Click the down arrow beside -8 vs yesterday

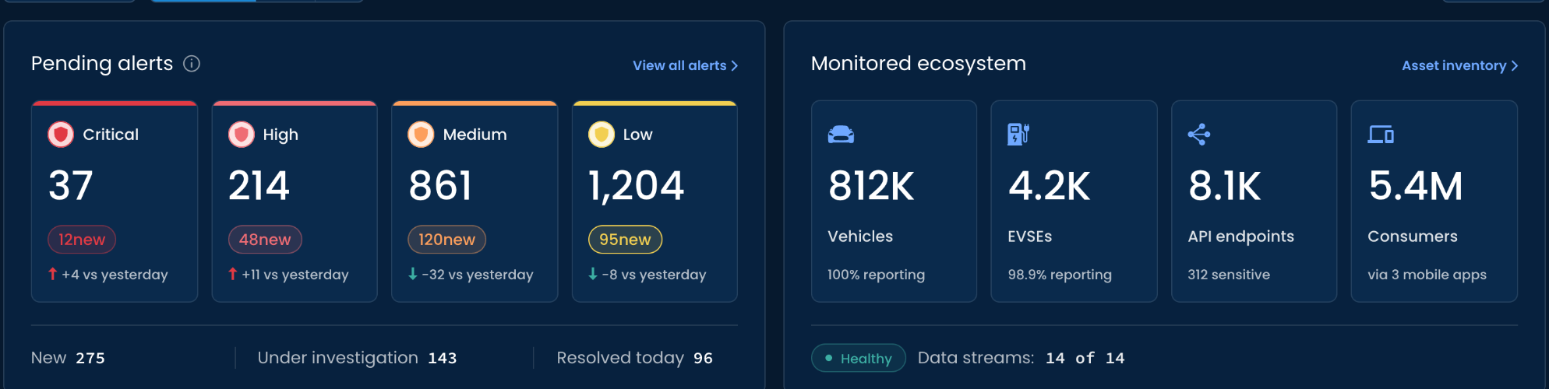click(x=593, y=274)
